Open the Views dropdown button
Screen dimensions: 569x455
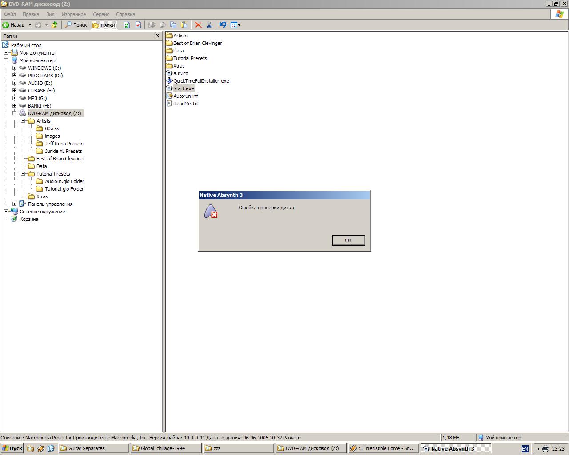236,25
